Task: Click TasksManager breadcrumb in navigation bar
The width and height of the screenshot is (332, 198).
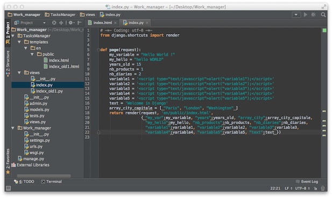Action: [60, 15]
